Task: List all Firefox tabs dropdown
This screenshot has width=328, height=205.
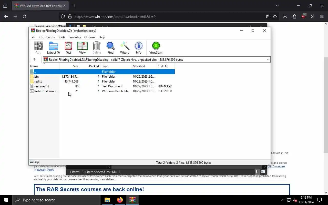Action: [277, 6]
